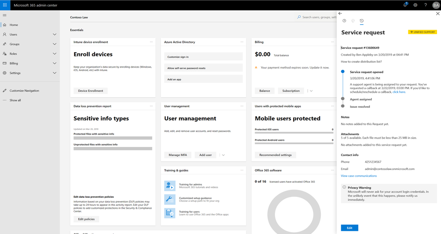The height and width of the screenshot is (234, 441).
Task: Open Training for users icon
Action: [x=170, y=213]
